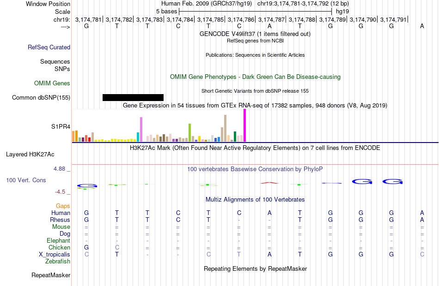
Task: Click the Gaps label in the Multiz track
Action: (x=63, y=206)
